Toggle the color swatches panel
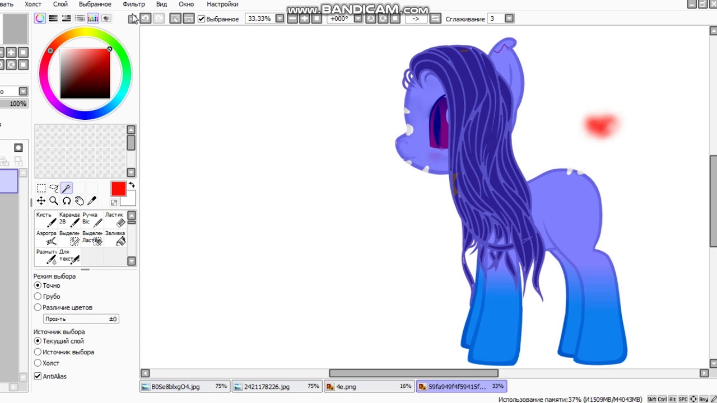This screenshot has height=403, width=717. pos(93,18)
